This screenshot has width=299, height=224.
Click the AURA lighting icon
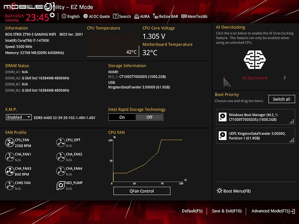pos(136,16)
